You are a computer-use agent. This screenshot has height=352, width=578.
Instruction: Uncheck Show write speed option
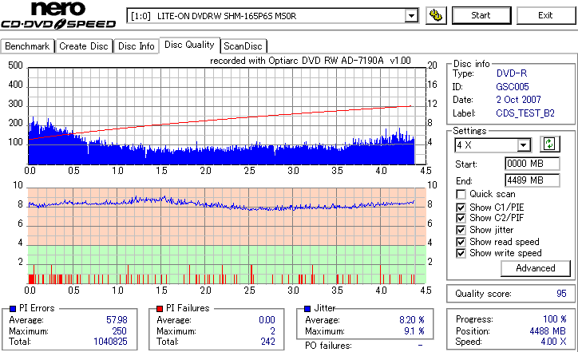pyautogui.click(x=461, y=253)
